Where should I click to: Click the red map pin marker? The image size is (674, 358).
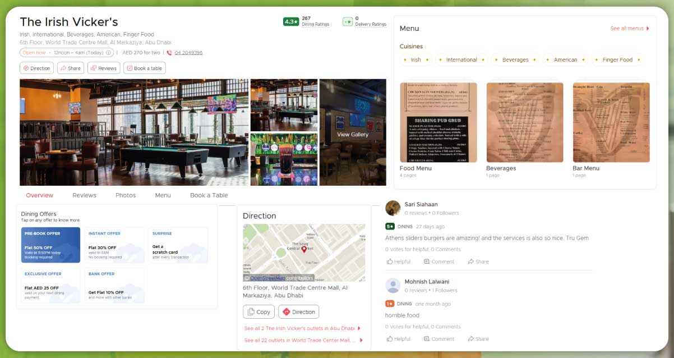click(x=304, y=249)
